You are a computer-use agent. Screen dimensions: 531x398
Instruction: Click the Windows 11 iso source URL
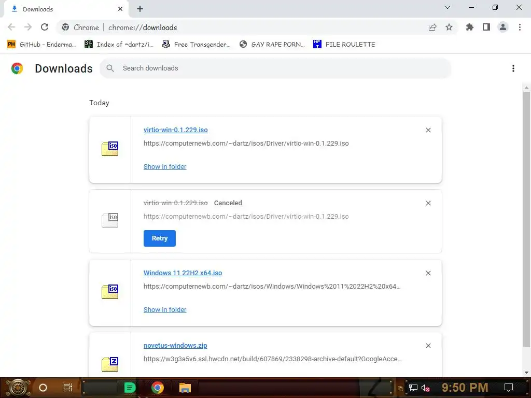272,287
